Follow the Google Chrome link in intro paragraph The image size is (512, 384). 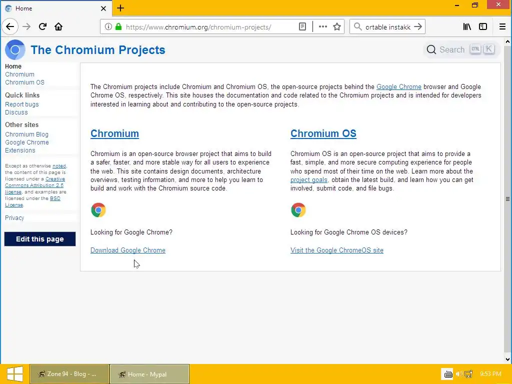(x=398, y=87)
